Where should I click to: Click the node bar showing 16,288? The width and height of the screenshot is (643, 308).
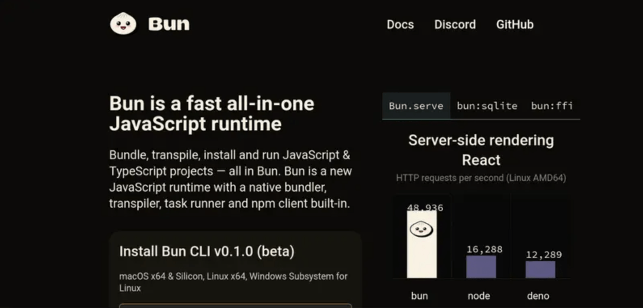click(x=481, y=267)
